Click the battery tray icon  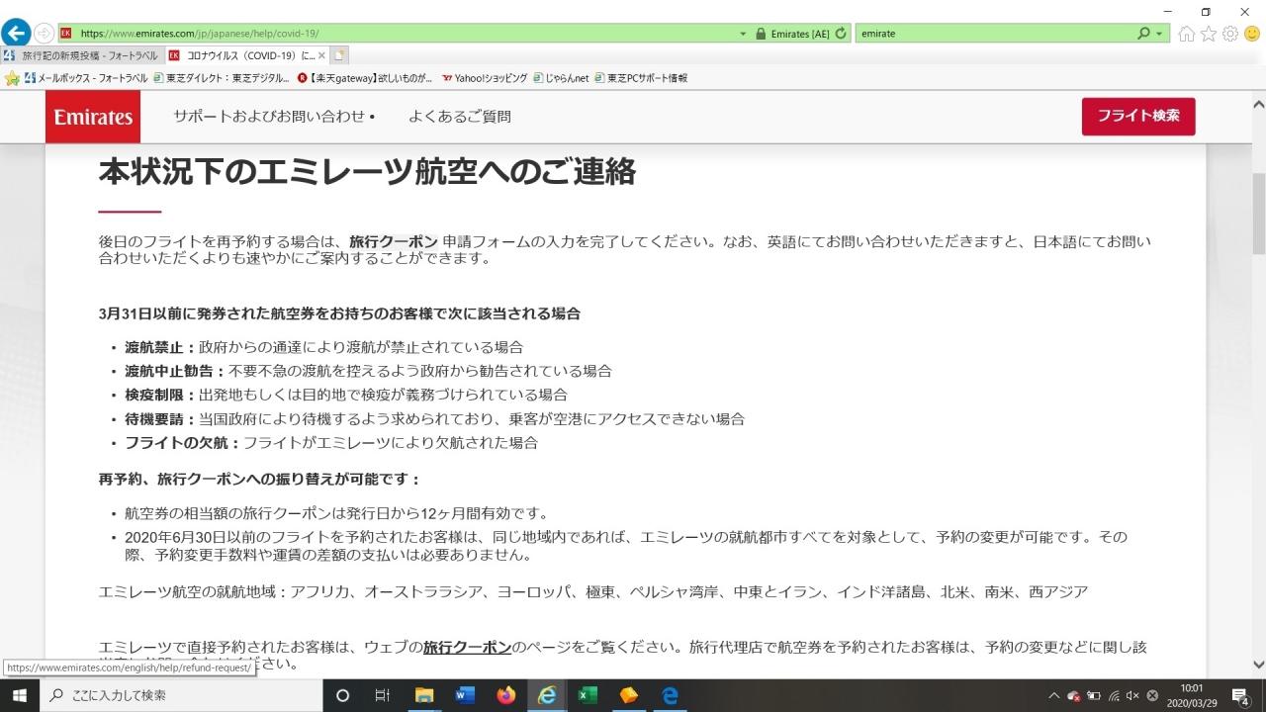point(1095,695)
